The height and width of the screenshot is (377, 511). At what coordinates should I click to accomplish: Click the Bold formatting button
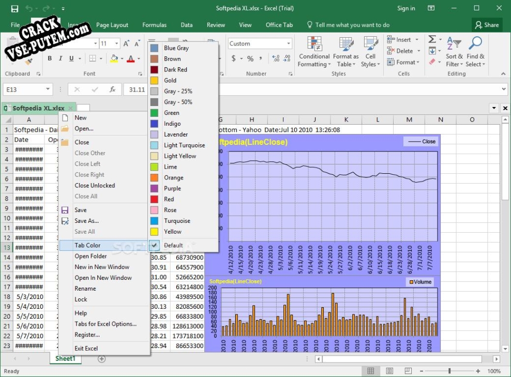coord(50,58)
